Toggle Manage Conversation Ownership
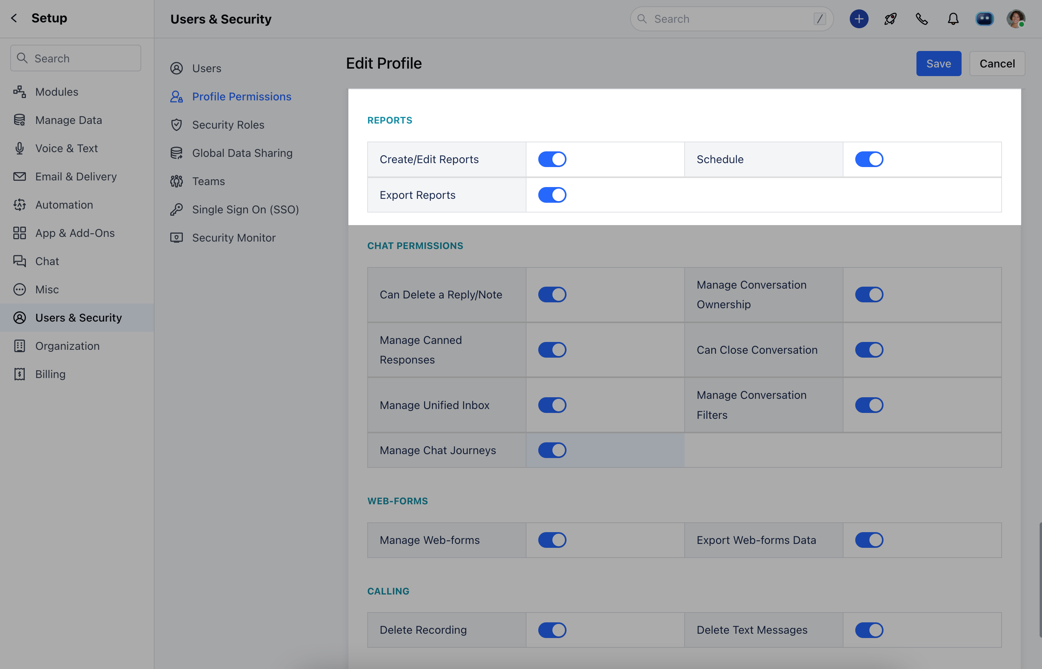Screen dimensions: 1042x669 pyautogui.click(x=869, y=295)
